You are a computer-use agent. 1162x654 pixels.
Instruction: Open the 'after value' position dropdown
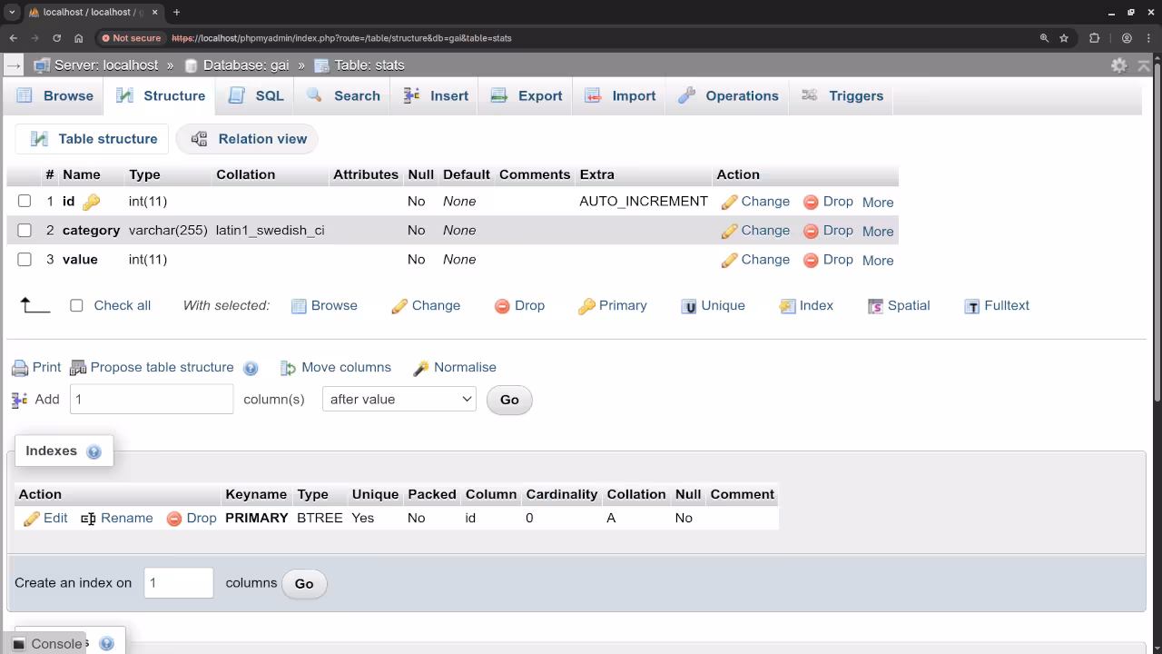tap(399, 399)
